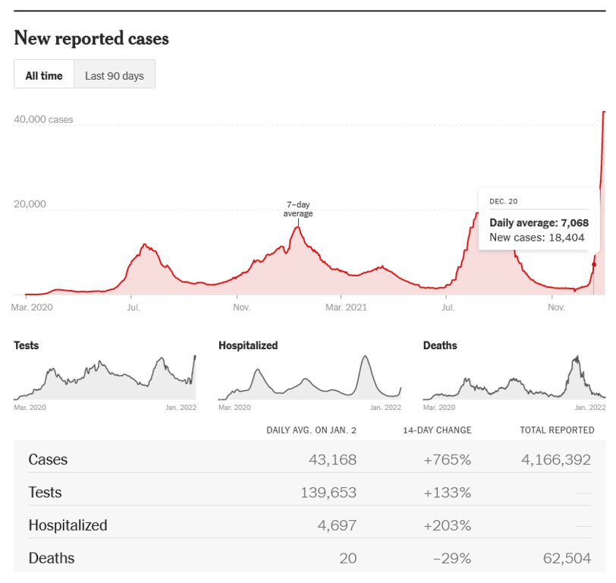The height and width of the screenshot is (583, 616).
Task: Click the Total Reported column header
Action: pyautogui.click(x=557, y=430)
